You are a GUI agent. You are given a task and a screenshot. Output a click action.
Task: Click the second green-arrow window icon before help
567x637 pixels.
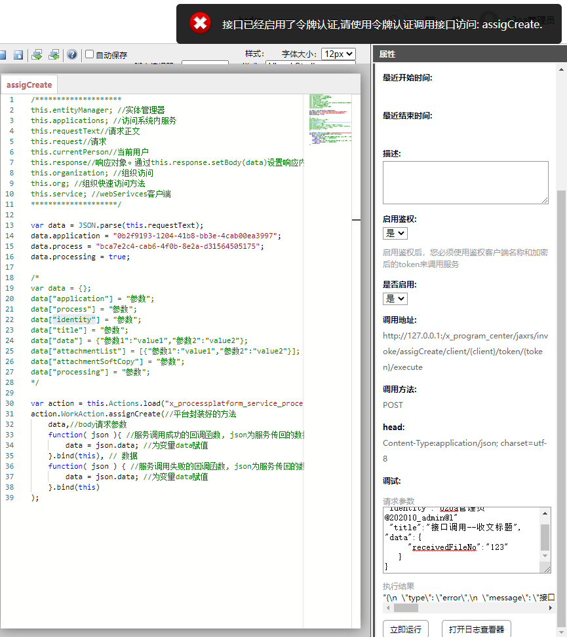(54, 55)
